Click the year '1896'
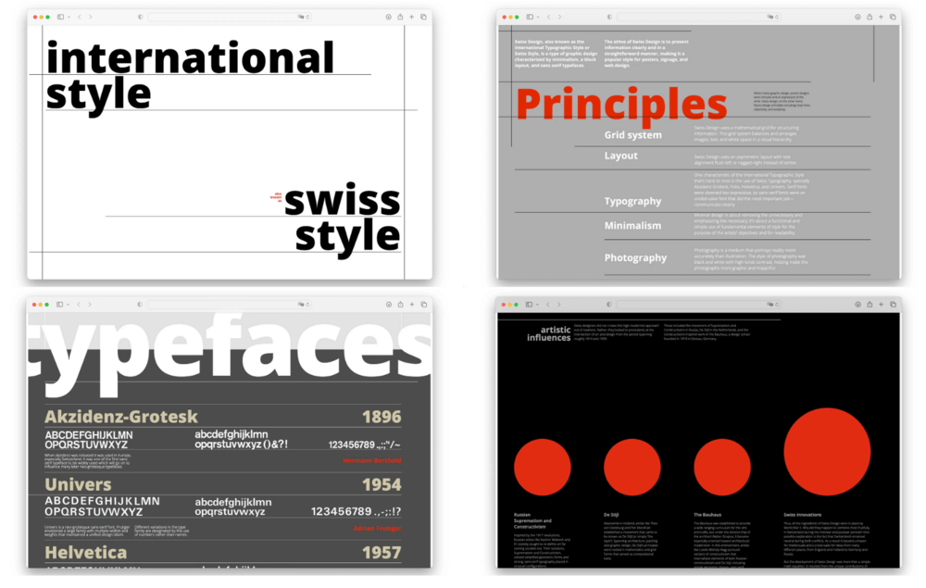926x588 pixels. (382, 418)
